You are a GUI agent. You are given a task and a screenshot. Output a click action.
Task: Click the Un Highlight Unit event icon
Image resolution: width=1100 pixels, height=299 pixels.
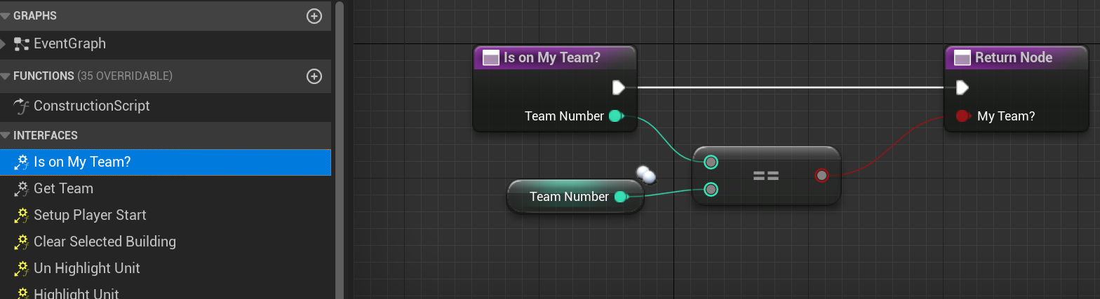[x=21, y=268]
